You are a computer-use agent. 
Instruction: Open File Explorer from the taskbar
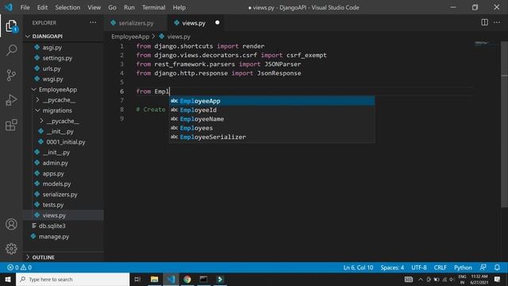(x=155, y=279)
